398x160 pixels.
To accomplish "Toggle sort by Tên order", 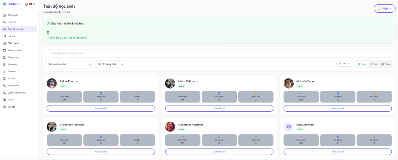I will click(x=344, y=63).
